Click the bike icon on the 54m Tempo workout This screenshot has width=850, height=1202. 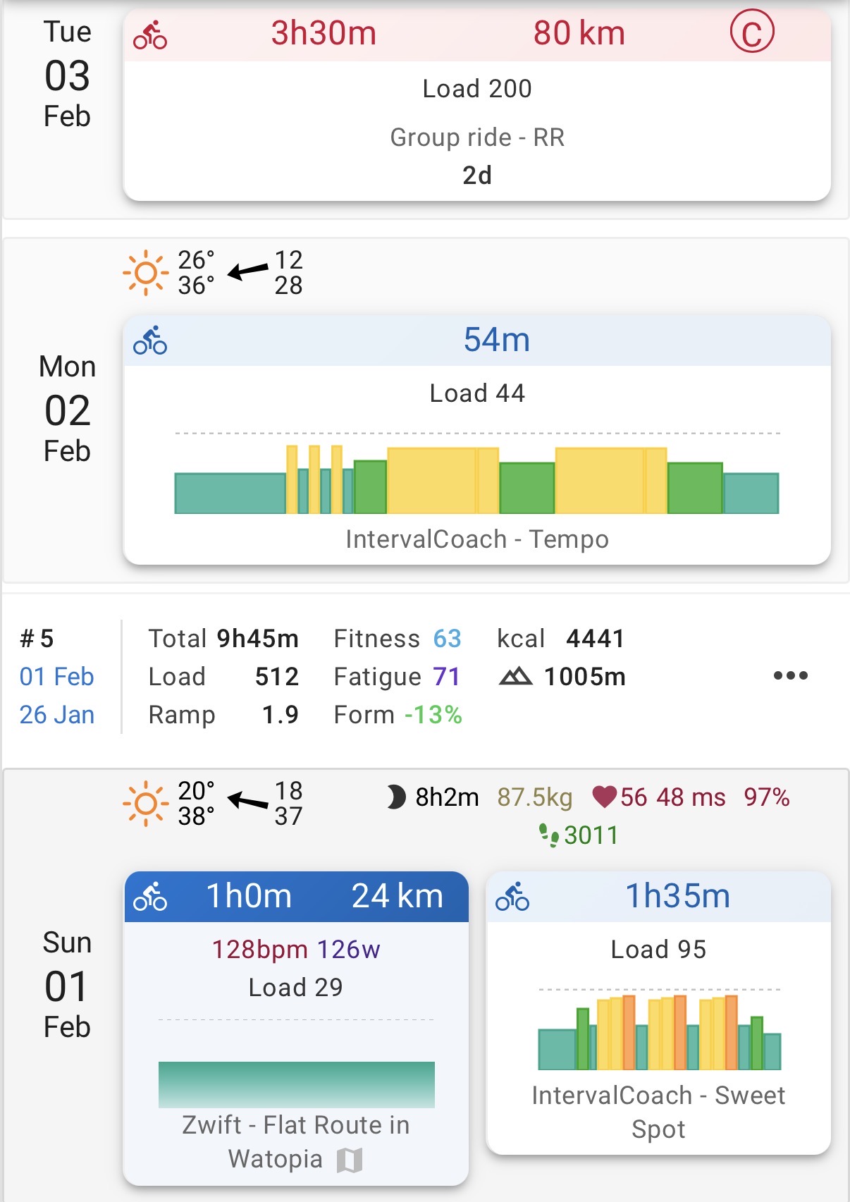tap(150, 341)
